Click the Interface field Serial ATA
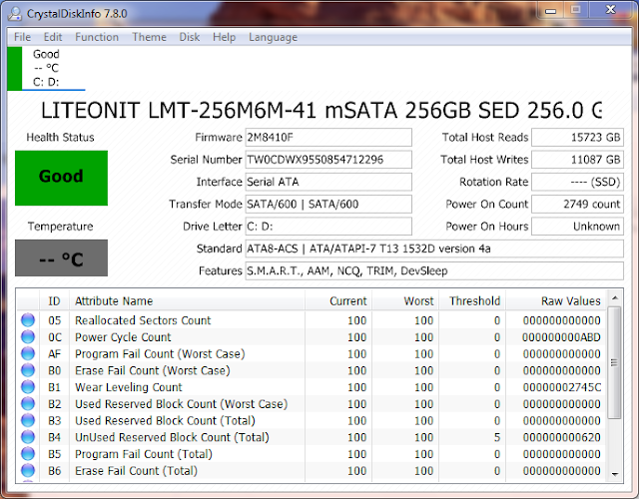The image size is (639, 499). 328,182
